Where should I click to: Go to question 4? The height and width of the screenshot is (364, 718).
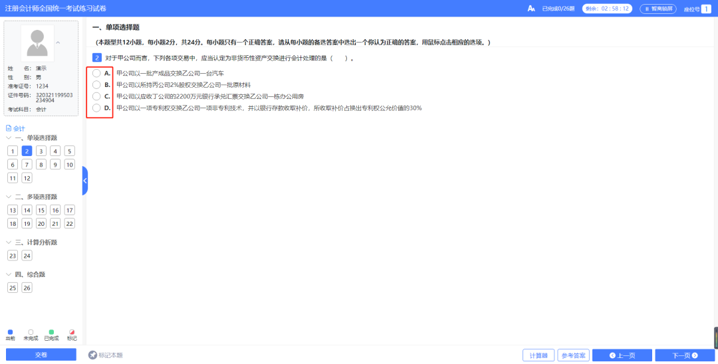point(55,151)
